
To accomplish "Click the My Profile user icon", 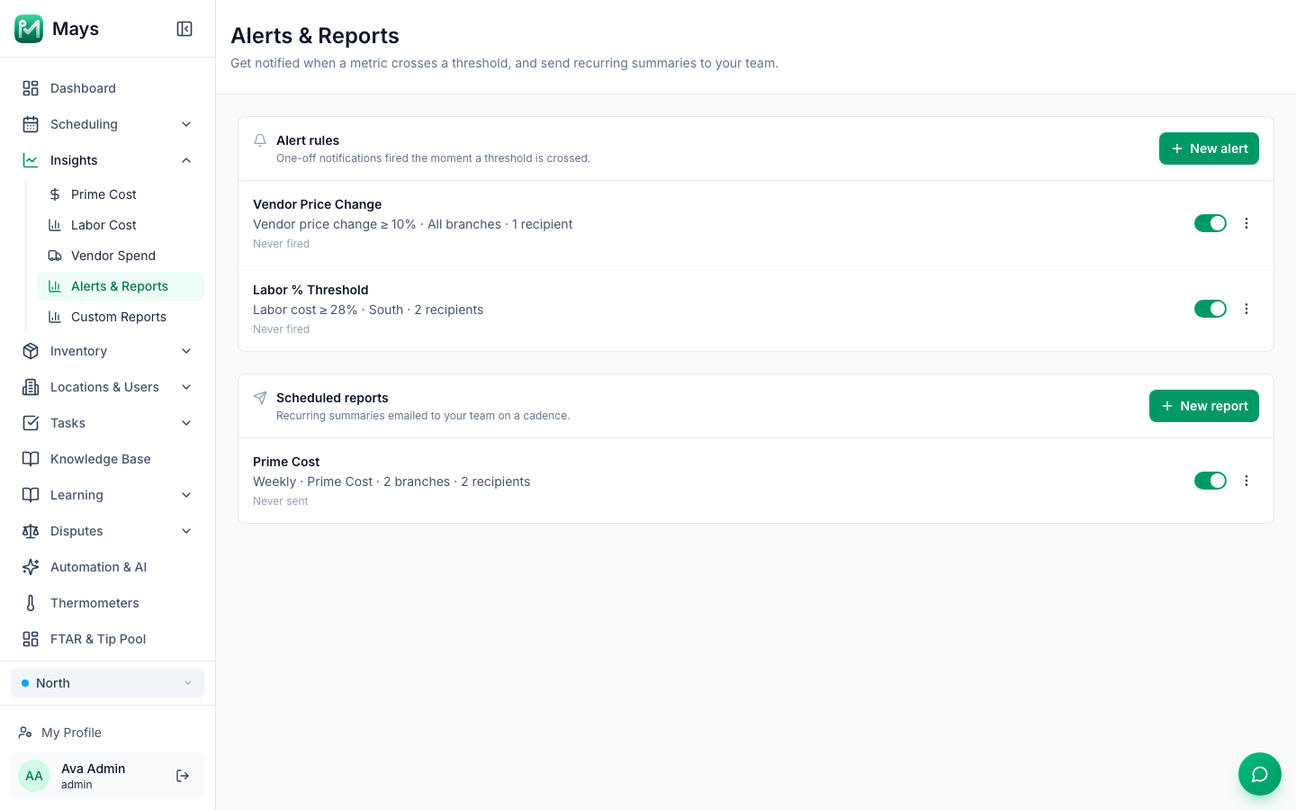I will tap(25, 733).
